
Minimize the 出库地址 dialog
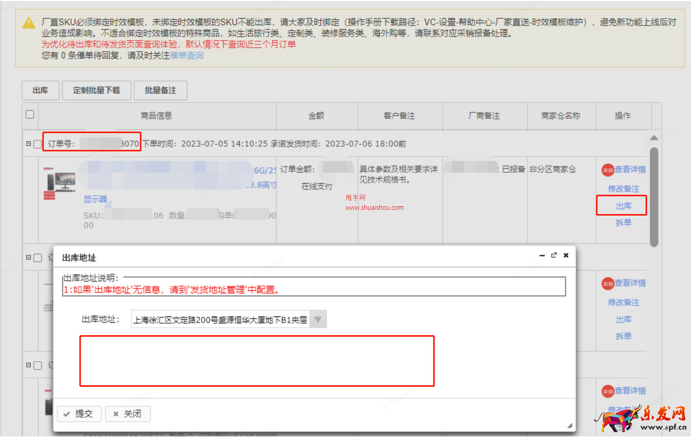pos(542,255)
